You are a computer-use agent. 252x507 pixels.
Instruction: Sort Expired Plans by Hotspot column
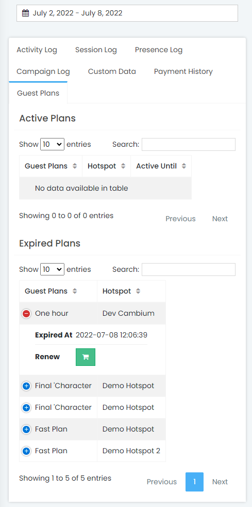pos(131,291)
